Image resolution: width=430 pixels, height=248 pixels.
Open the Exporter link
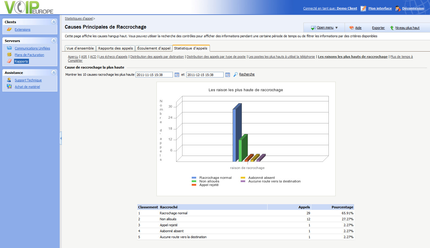coord(378,28)
